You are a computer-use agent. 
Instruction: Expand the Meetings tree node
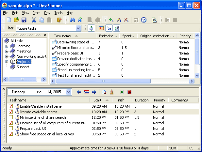click(7, 51)
